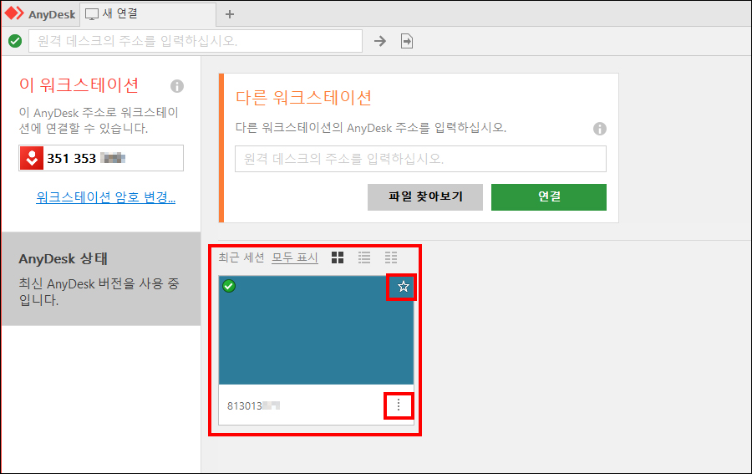Click the 파일 찾아보기 button

coord(425,196)
